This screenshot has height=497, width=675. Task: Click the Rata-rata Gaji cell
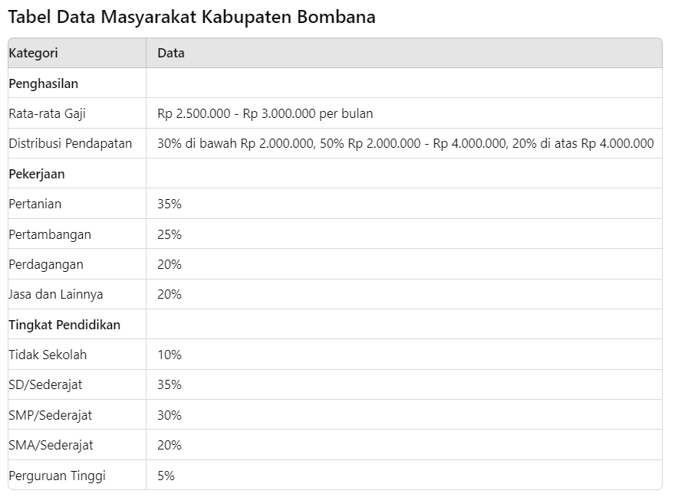coord(47,113)
